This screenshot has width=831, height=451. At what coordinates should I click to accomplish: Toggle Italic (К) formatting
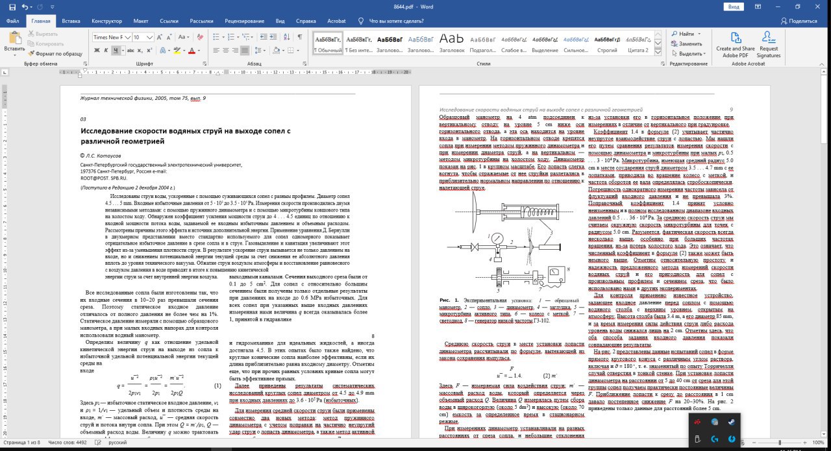click(x=106, y=50)
